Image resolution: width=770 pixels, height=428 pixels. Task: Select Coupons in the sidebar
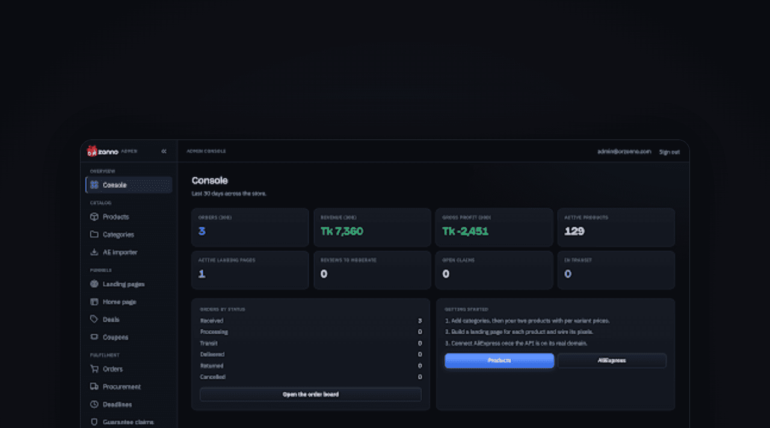(129, 337)
